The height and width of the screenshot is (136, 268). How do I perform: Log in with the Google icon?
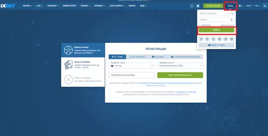click(232, 39)
